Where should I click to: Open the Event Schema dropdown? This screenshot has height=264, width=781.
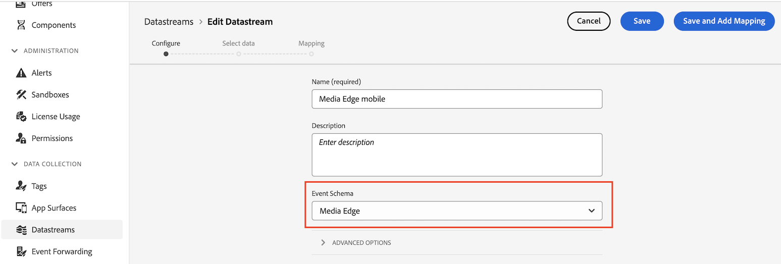tap(457, 211)
